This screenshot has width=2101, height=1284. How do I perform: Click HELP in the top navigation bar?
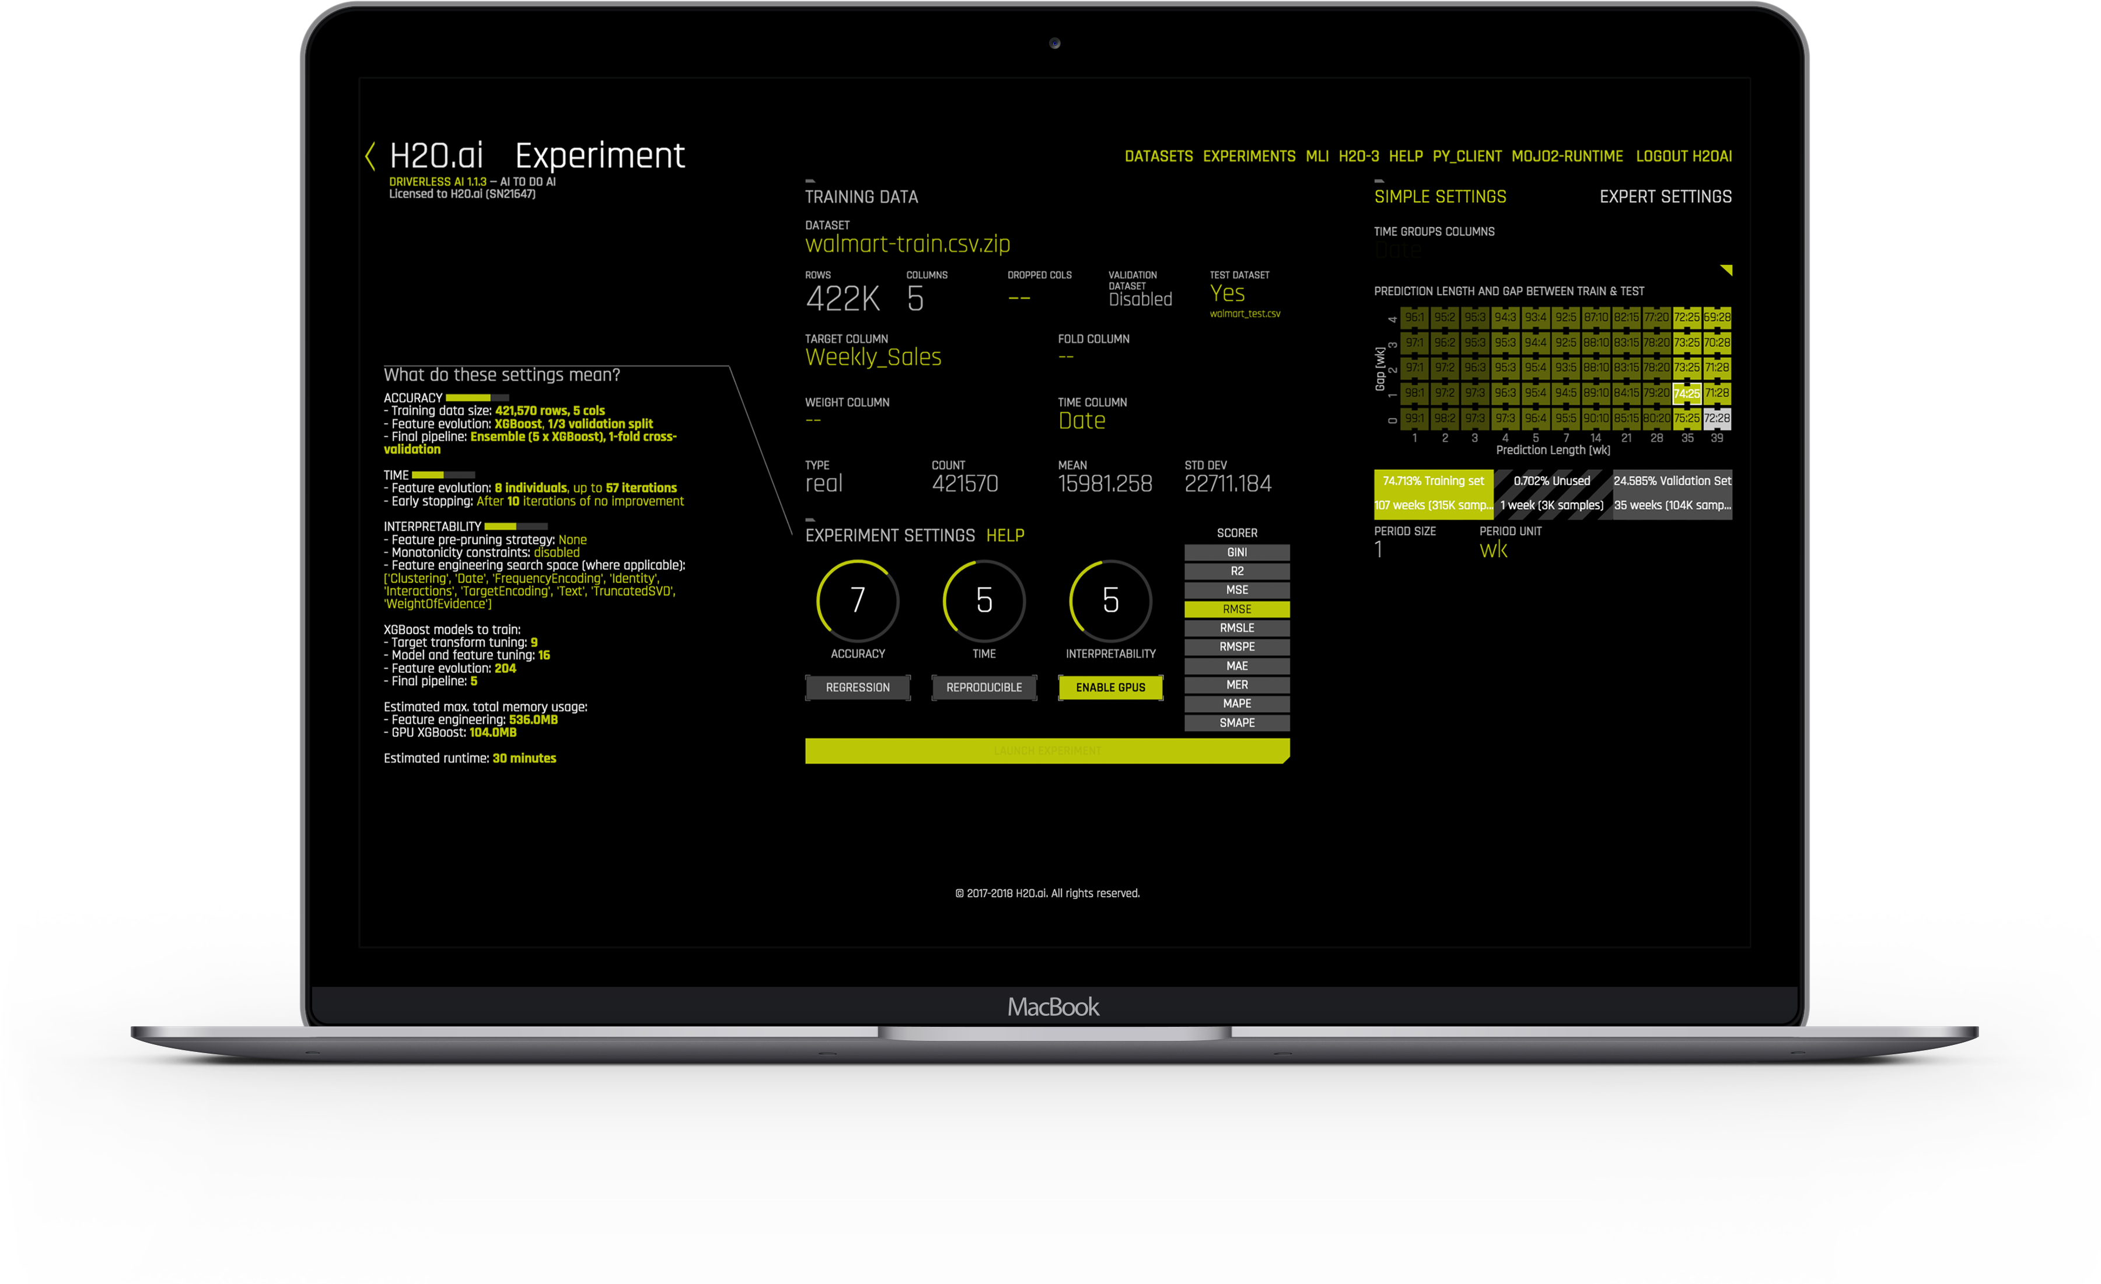tap(1406, 157)
